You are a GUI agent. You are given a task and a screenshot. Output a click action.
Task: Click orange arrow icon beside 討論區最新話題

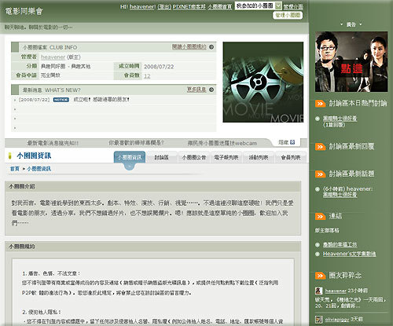(320, 174)
